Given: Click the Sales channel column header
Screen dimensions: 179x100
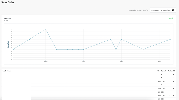Looking at the screenshot, I should click(161, 71).
